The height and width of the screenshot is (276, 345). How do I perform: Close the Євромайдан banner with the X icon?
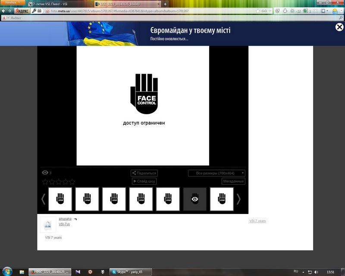pyautogui.click(x=339, y=28)
